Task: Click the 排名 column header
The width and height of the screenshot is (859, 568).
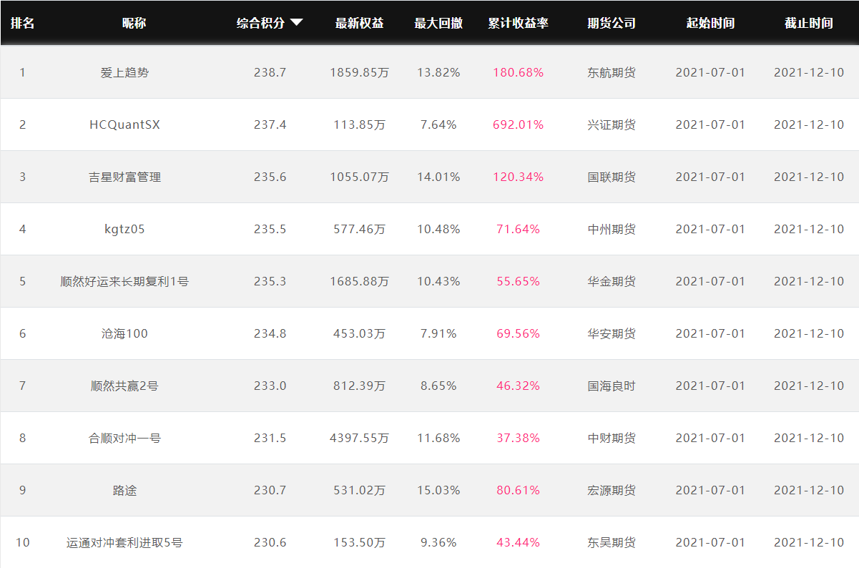Action: (x=22, y=23)
